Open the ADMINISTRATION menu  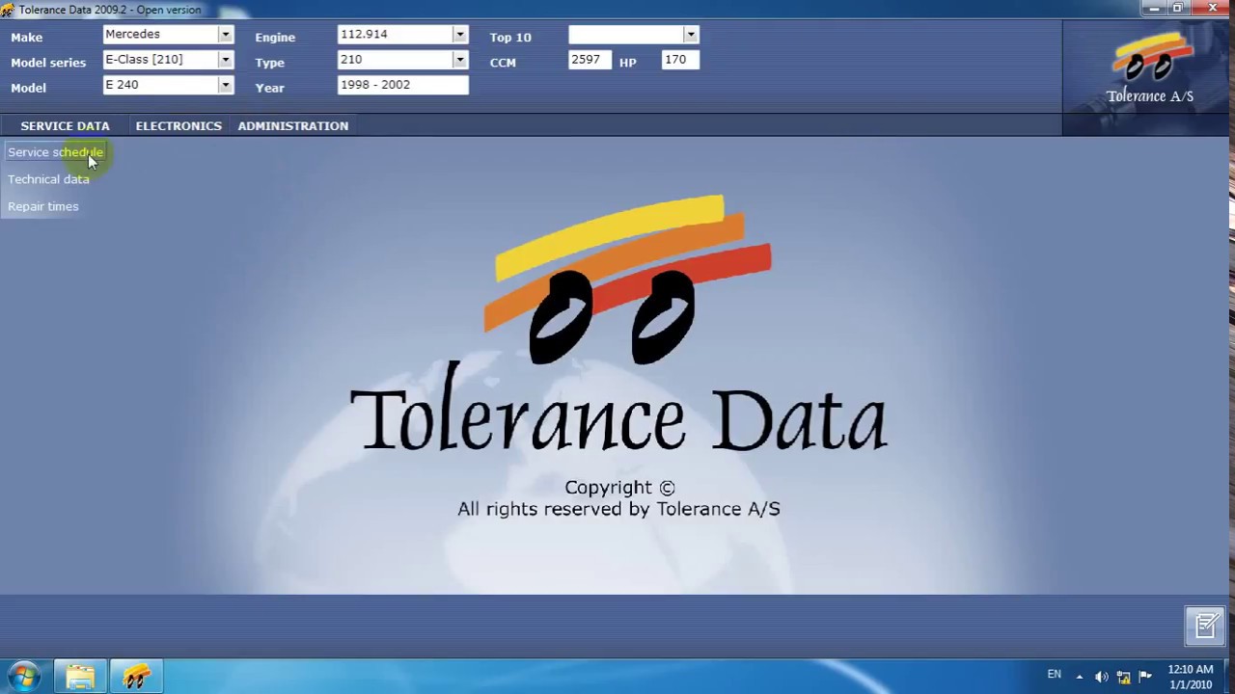pos(292,125)
